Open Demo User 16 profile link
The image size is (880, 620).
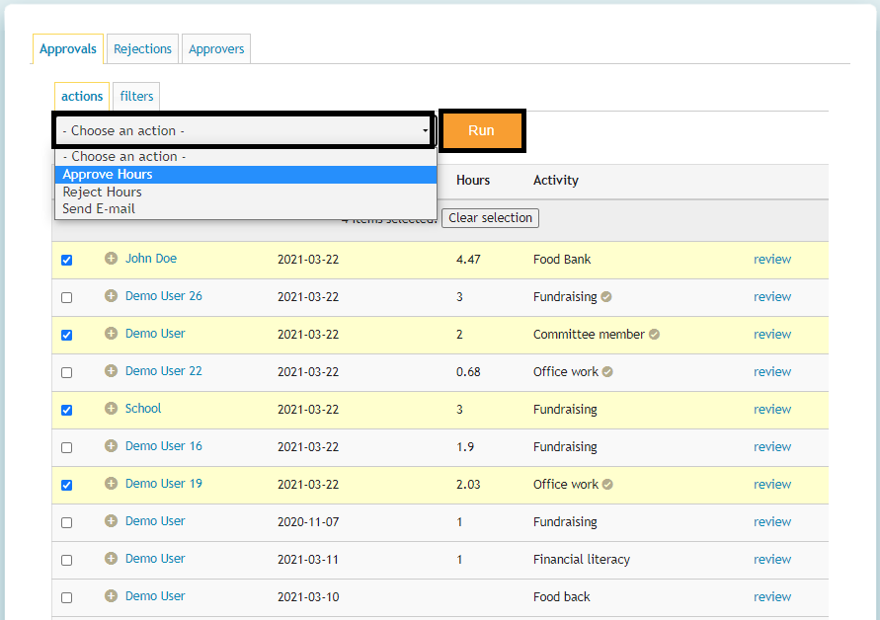tap(163, 446)
